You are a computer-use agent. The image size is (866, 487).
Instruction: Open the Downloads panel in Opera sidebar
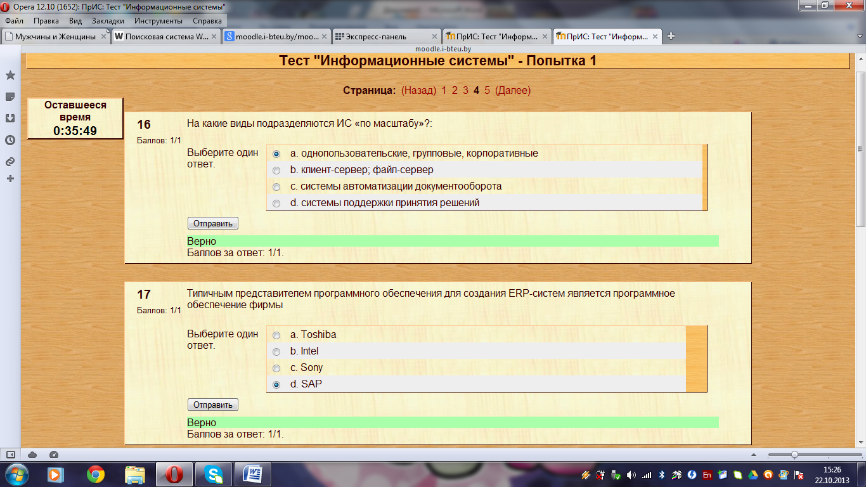click(10, 119)
